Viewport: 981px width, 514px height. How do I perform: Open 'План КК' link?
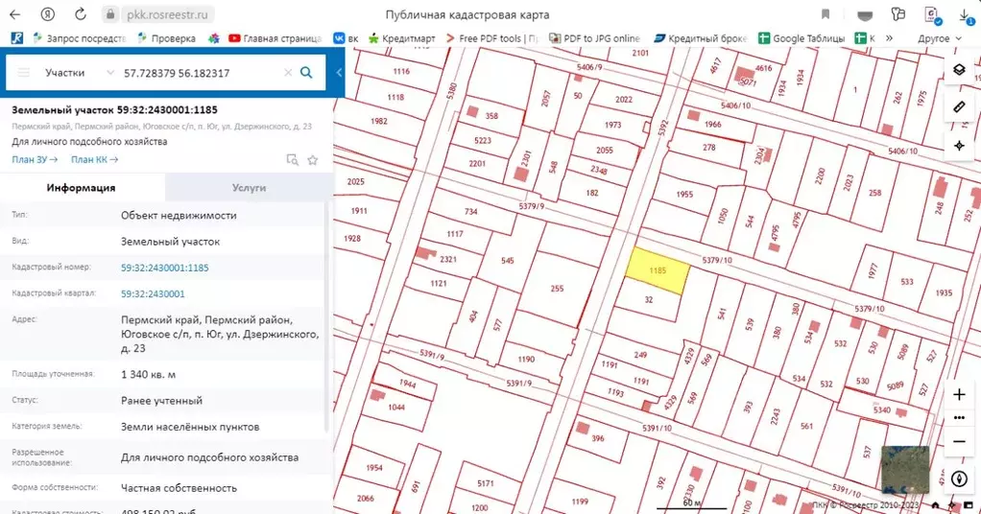tap(94, 159)
